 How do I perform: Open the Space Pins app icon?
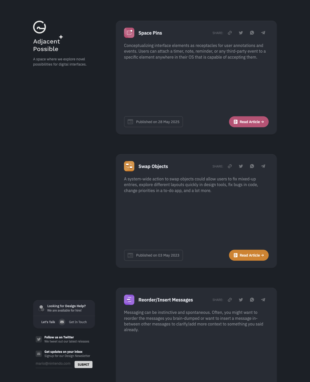(129, 33)
